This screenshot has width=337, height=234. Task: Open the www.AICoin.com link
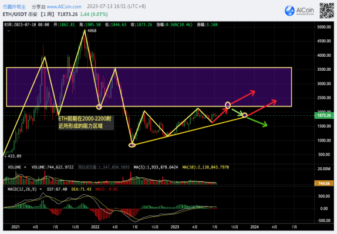[64, 7]
